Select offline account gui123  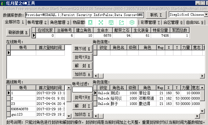click(x=23, y=114)
